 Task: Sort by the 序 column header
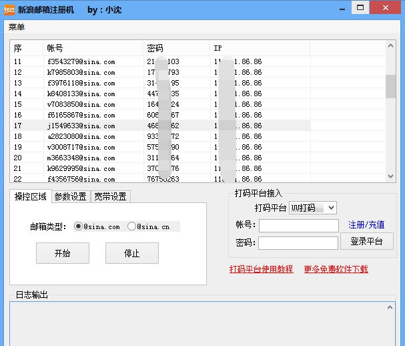tap(27, 48)
